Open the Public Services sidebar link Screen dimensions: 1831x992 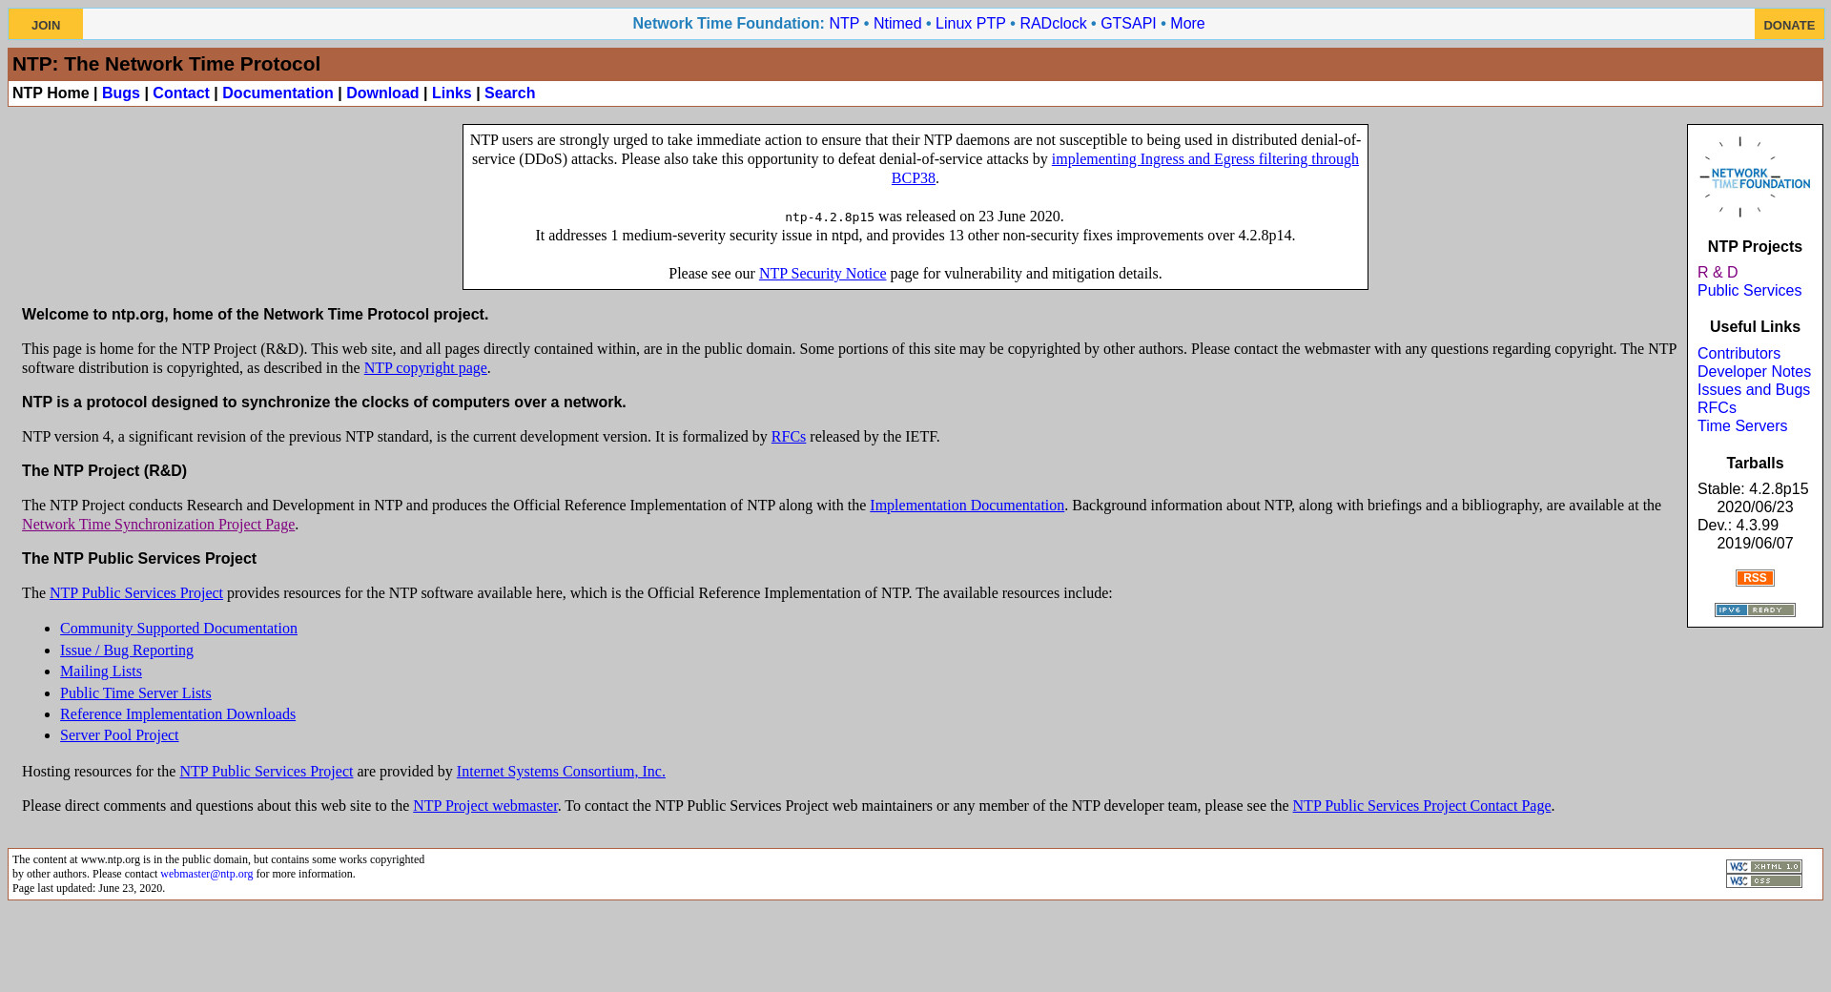[1749, 291]
